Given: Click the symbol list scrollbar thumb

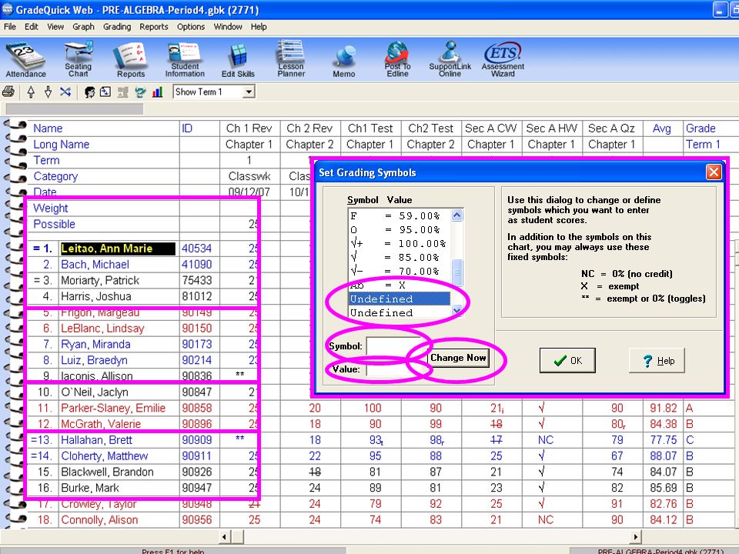Looking at the screenshot, I should 456,272.
